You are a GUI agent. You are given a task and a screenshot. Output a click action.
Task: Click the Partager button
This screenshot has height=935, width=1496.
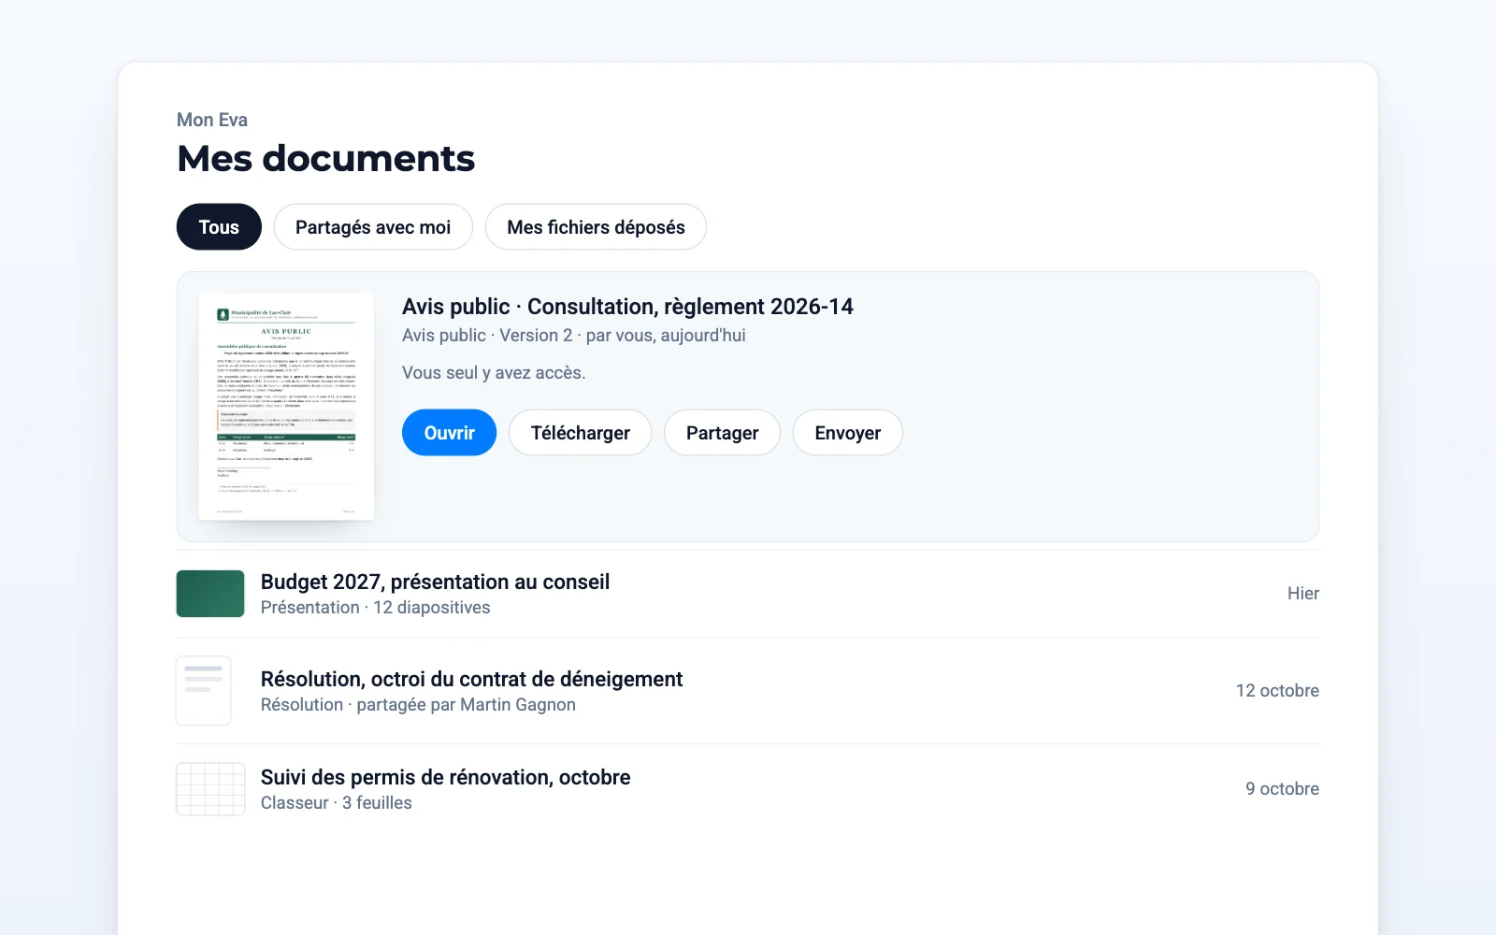coord(722,433)
